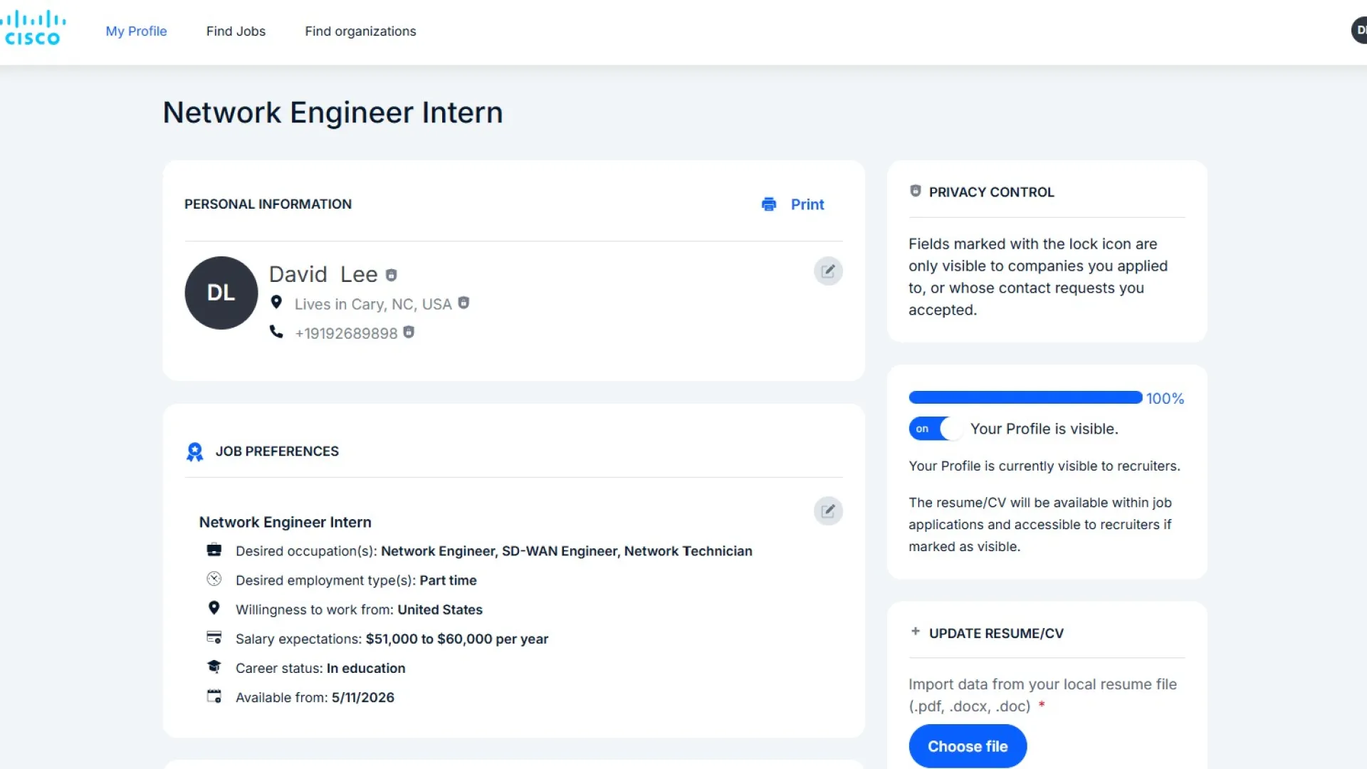The image size is (1367, 769).
Task: Click lock icon beside phone number
Action: coord(409,332)
